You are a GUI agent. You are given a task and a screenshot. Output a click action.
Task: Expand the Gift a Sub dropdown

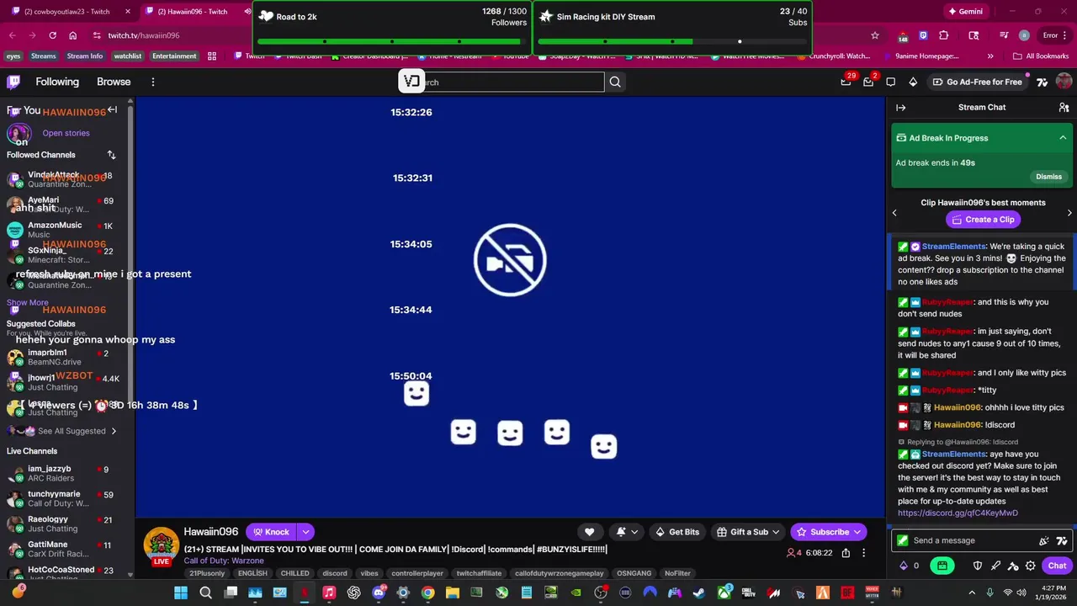tap(776, 532)
